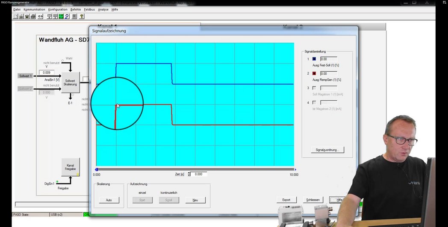Click the Save (floppy disk) toolbar icon
The image size is (448, 227).
[27, 17]
